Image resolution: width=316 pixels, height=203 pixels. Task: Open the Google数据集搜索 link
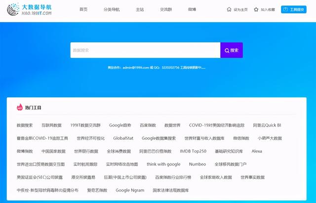[x=159, y=138]
